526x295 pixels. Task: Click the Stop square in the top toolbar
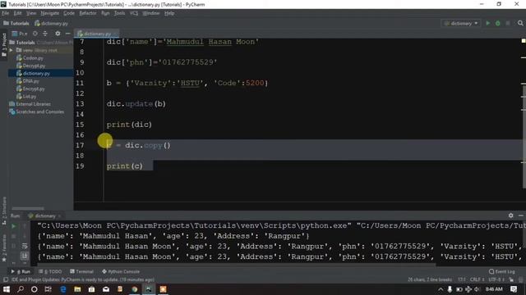pos(508,23)
